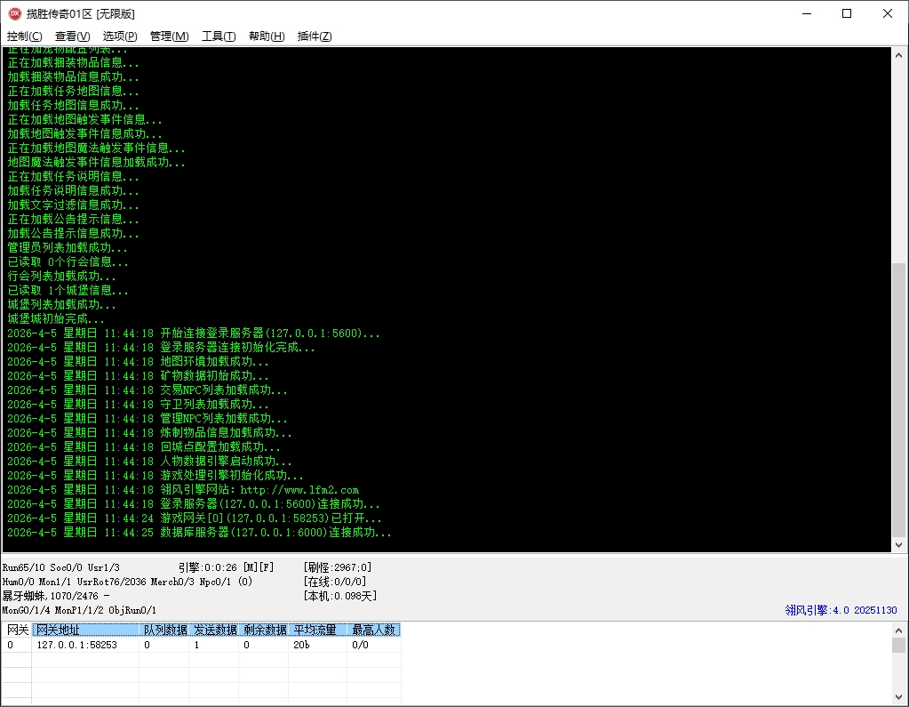This screenshot has height=707, width=909.
Task: Click the app icon in the title bar
Action: tap(14, 13)
